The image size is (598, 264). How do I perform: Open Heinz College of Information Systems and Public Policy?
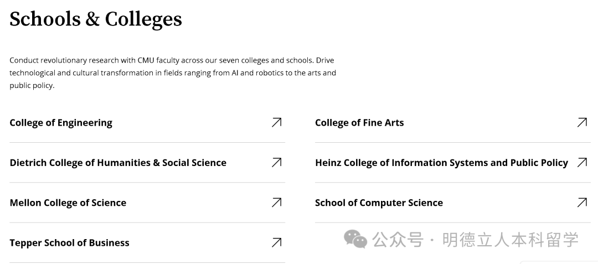click(441, 163)
